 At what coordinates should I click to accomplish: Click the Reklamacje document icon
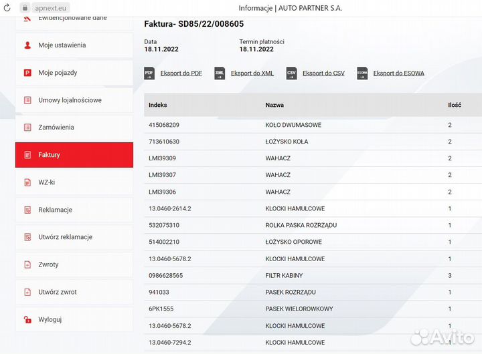pos(27,210)
